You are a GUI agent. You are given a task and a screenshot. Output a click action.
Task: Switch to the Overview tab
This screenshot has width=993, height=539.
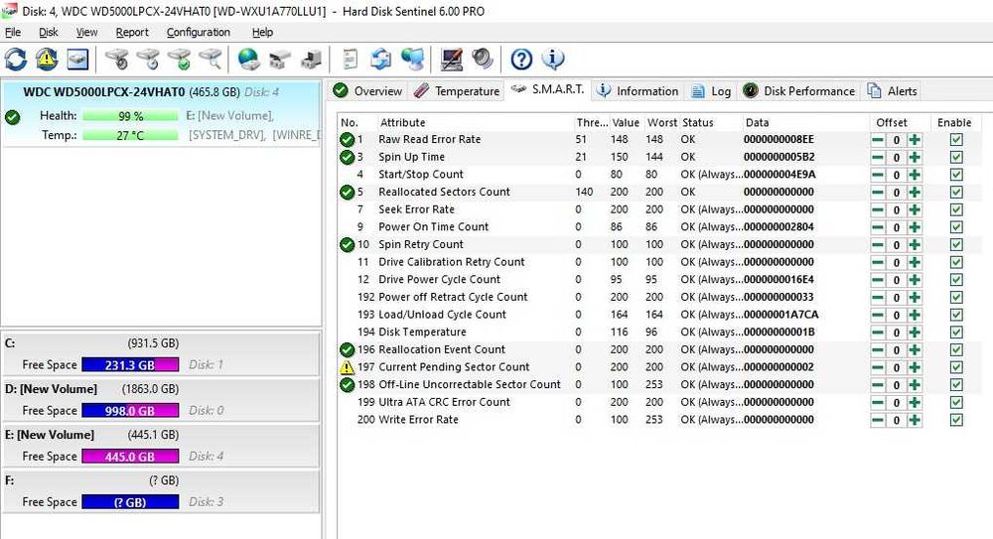368,91
